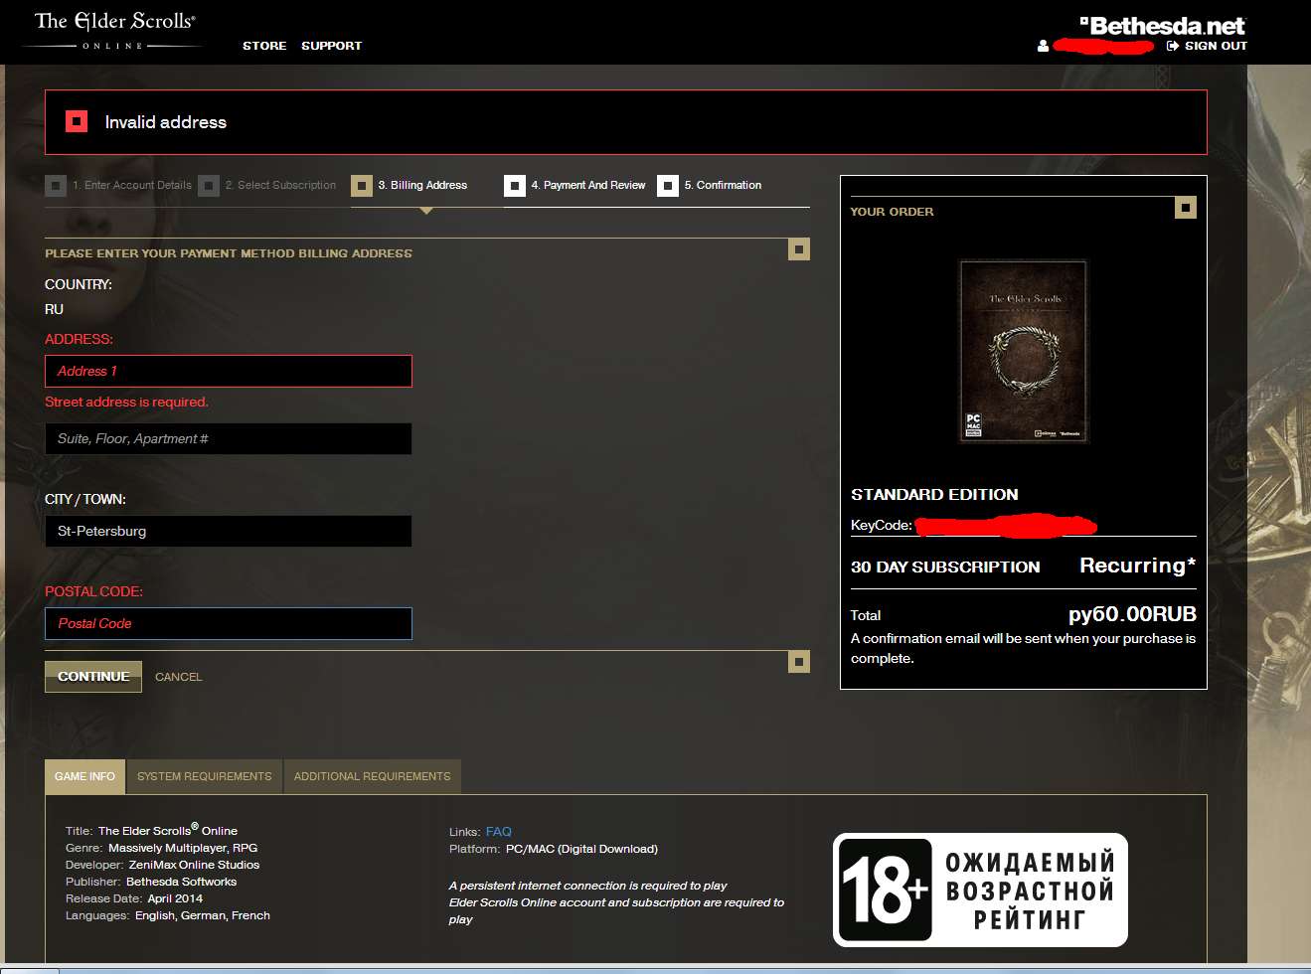Click 'PC/MAC (Digital Download)' platform text
Image resolution: width=1311 pixels, height=974 pixels.
[x=581, y=849]
